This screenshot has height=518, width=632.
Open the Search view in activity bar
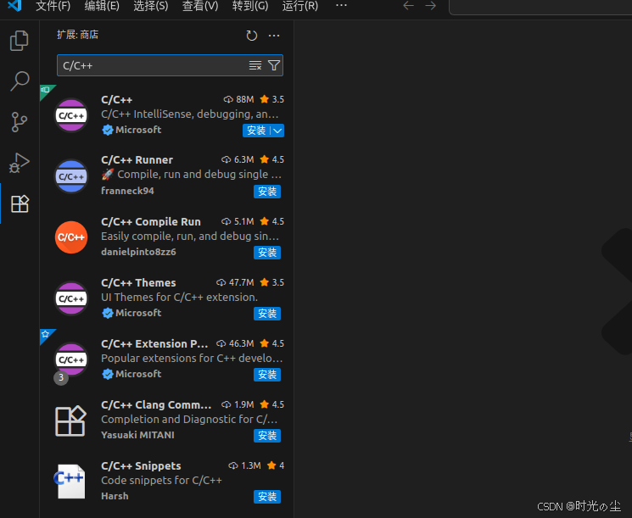[x=19, y=81]
